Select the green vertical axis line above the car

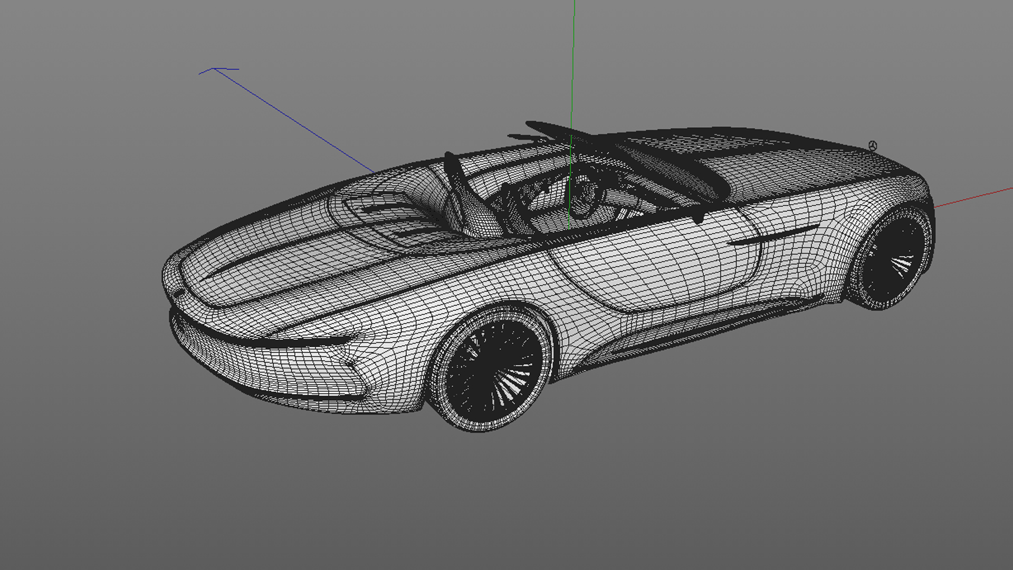pos(573,63)
